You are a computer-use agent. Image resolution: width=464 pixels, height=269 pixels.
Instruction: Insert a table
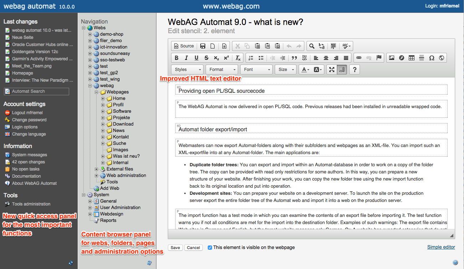[412, 58]
